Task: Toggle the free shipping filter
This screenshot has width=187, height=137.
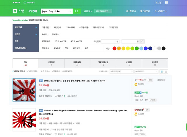Action: (45, 48)
